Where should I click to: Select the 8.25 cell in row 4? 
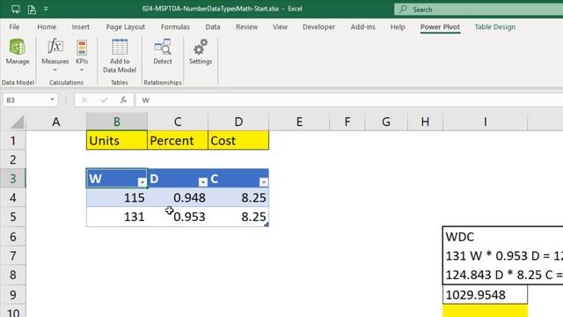[x=238, y=197]
